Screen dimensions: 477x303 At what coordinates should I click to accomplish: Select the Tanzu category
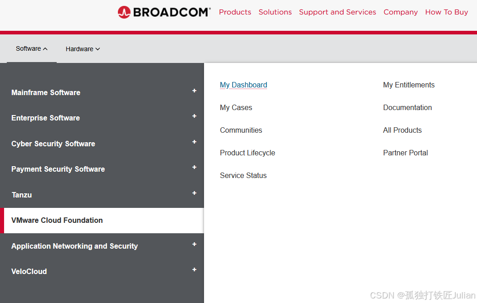tap(22, 195)
